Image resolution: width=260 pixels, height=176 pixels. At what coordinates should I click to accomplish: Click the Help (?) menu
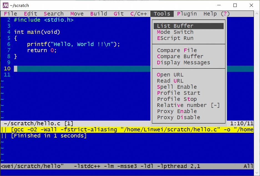coord(216,14)
